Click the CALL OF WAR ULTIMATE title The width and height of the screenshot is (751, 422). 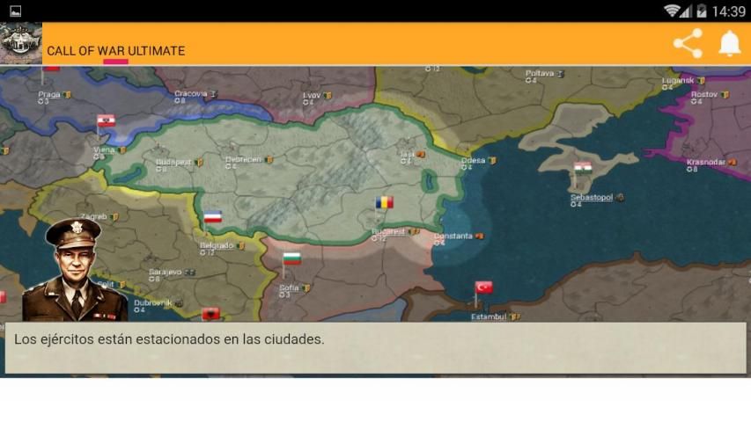[115, 51]
